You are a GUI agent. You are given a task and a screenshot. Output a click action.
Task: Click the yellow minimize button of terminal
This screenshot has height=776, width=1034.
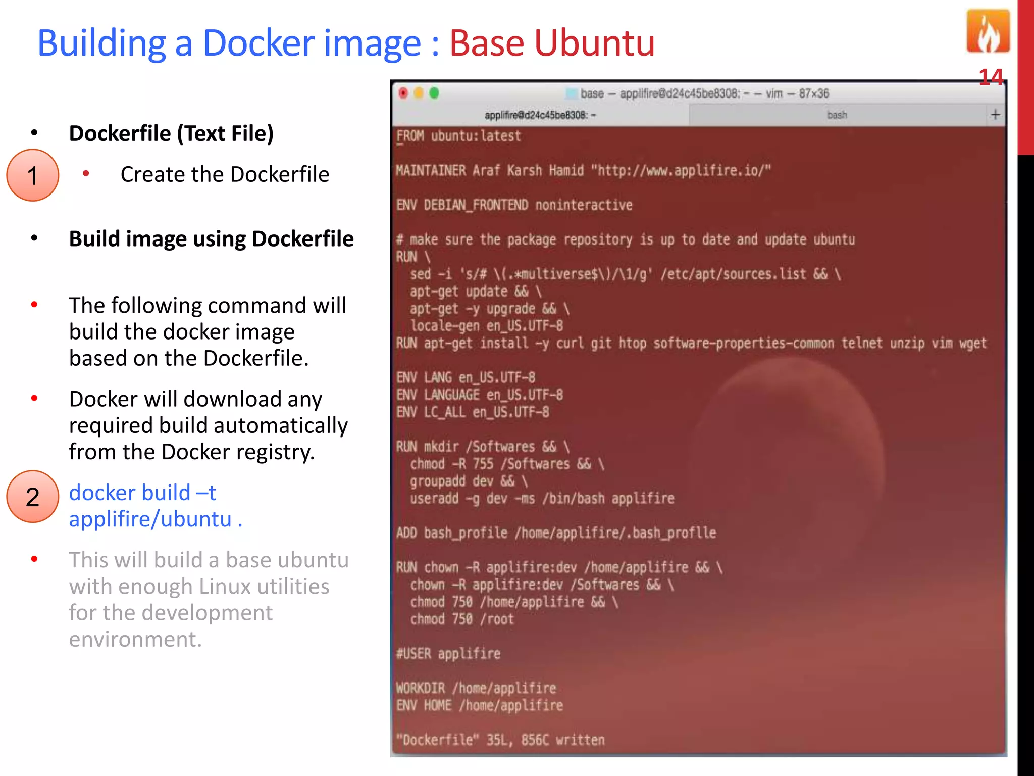coord(419,93)
